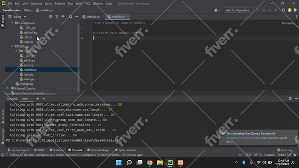Open Python Packages tool window
Viewport: 299px width, 168px height.
click(98, 150)
